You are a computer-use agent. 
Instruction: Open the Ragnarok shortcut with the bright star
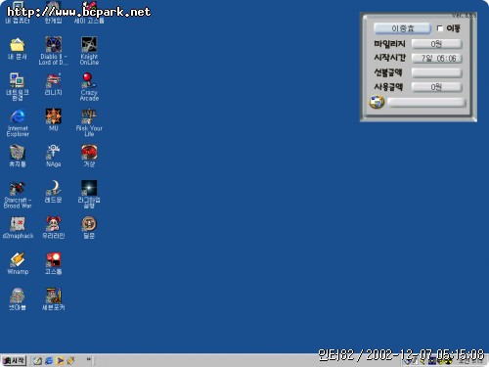click(89, 188)
